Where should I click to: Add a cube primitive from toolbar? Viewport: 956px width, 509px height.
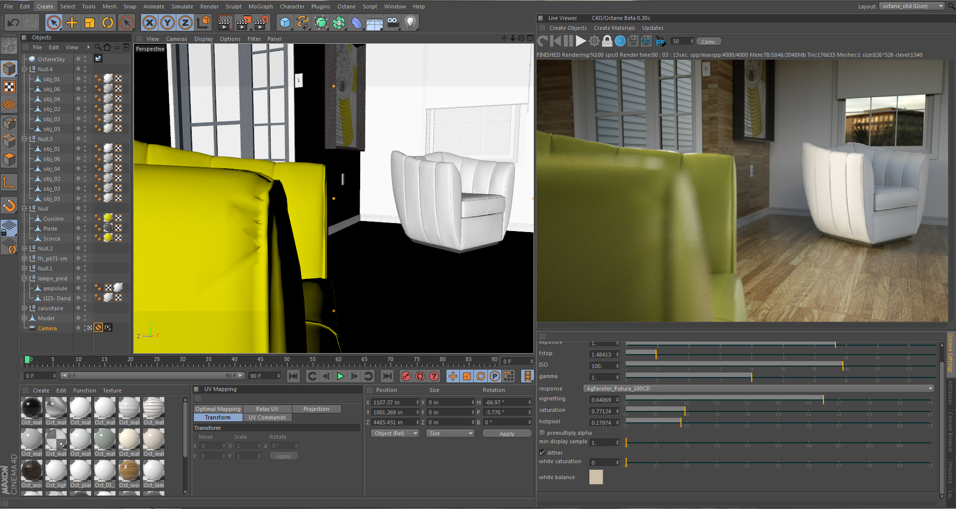(x=285, y=23)
